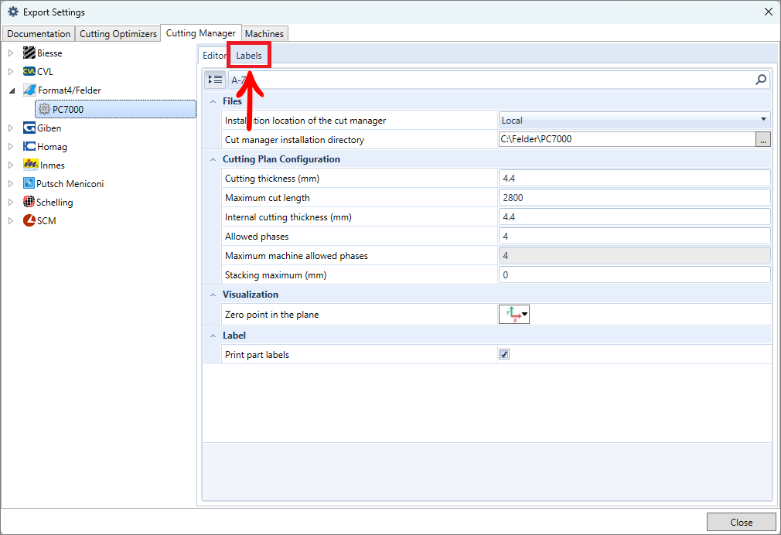Switch to the Machines tab
The image size is (781, 535).
pos(264,33)
